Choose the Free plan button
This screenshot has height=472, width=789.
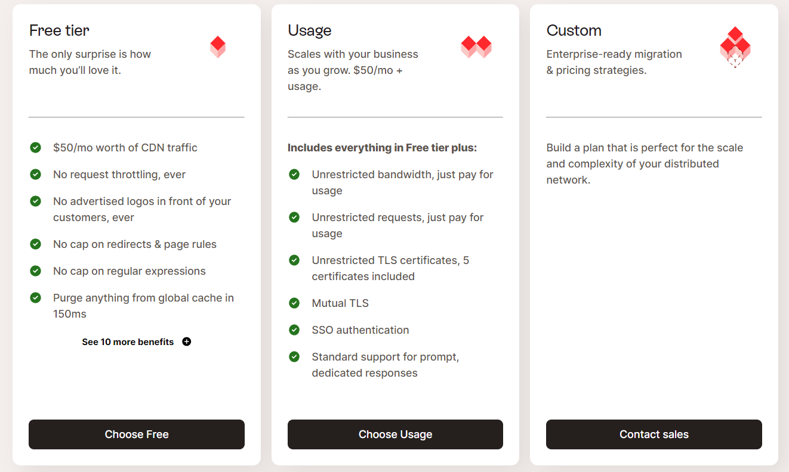coord(137,434)
